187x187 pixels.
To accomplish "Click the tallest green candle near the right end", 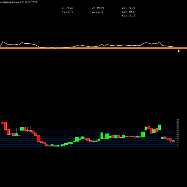I will tap(160, 127).
